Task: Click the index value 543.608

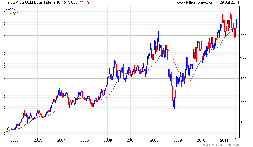Action: [71, 2]
